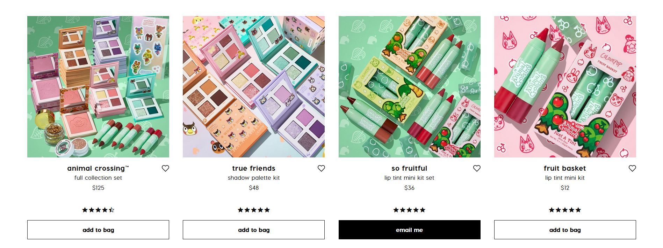The width and height of the screenshot is (663, 248).
Task: Check the star rating for so fruitful set
Action: click(409, 210)
